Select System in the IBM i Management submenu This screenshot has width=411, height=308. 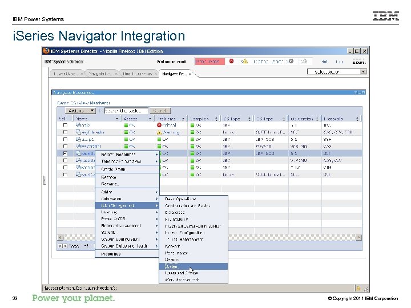point(194,266)
